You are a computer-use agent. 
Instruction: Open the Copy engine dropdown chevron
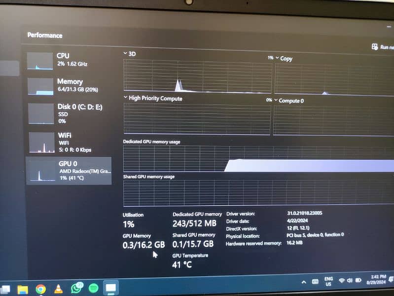(277, 58)
